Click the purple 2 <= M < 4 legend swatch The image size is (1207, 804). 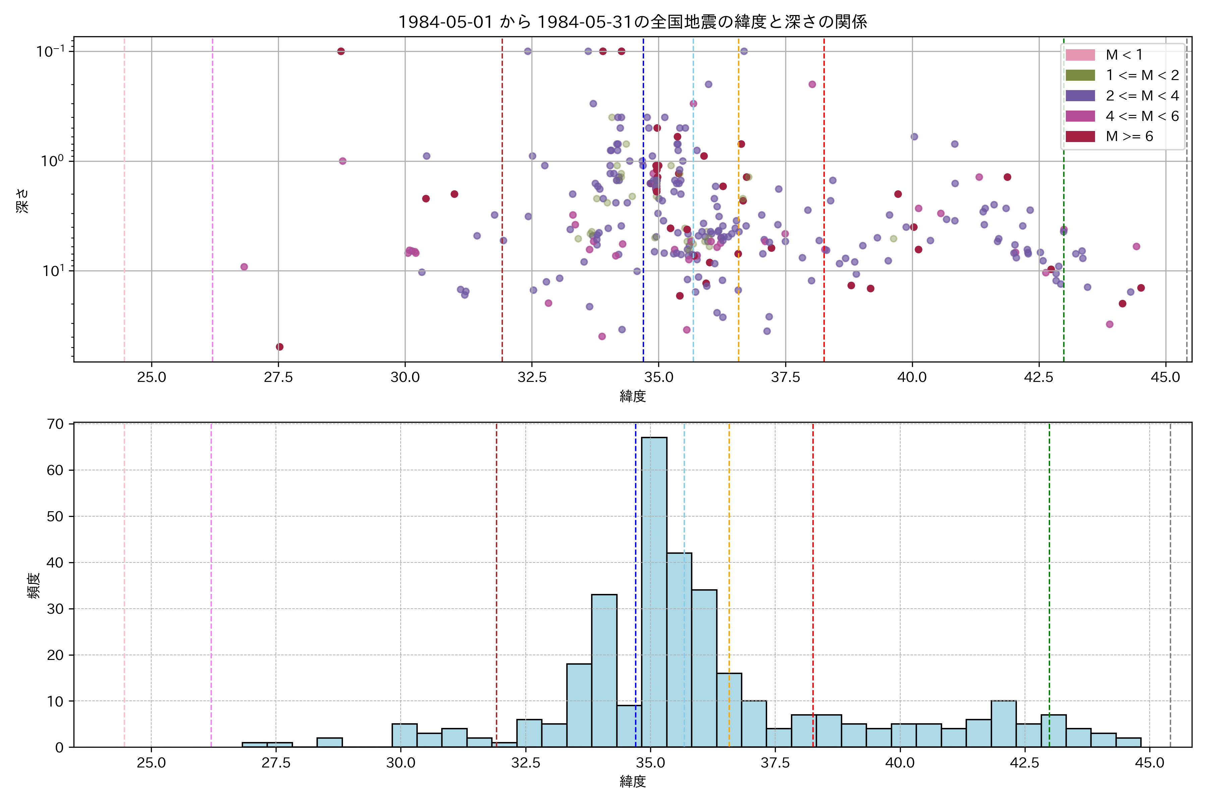(1080, 96)
